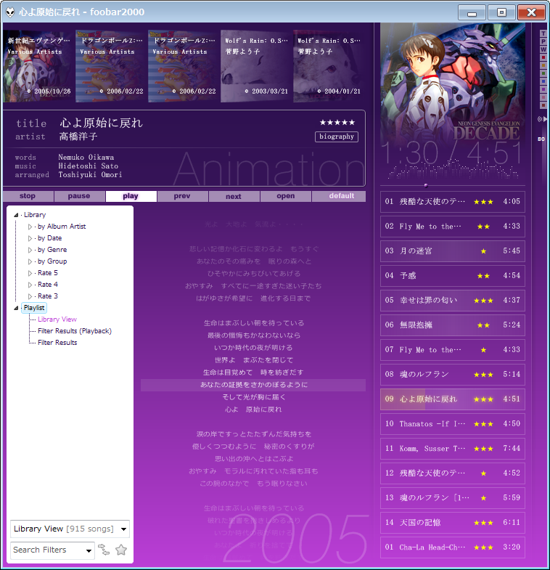Select the green color theme swatch

click(x=543, y=73)
